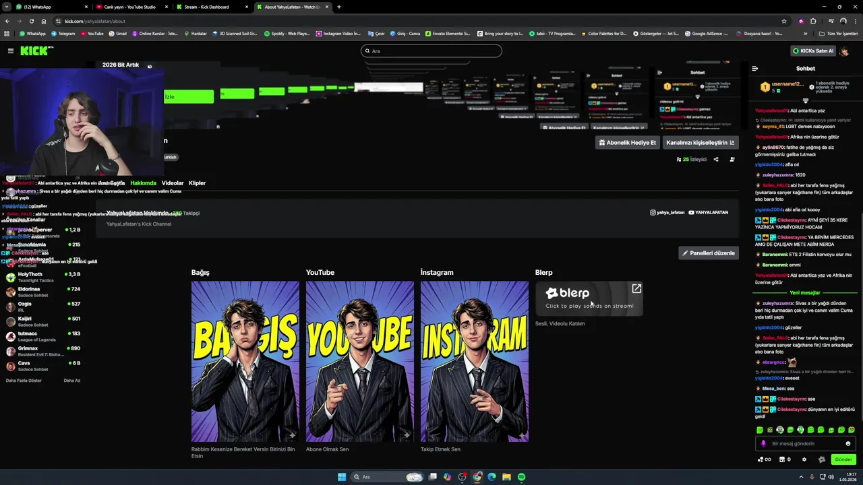
Task: Open Instagram yahya_lafatan profile link
Action: tap(667, 212)
